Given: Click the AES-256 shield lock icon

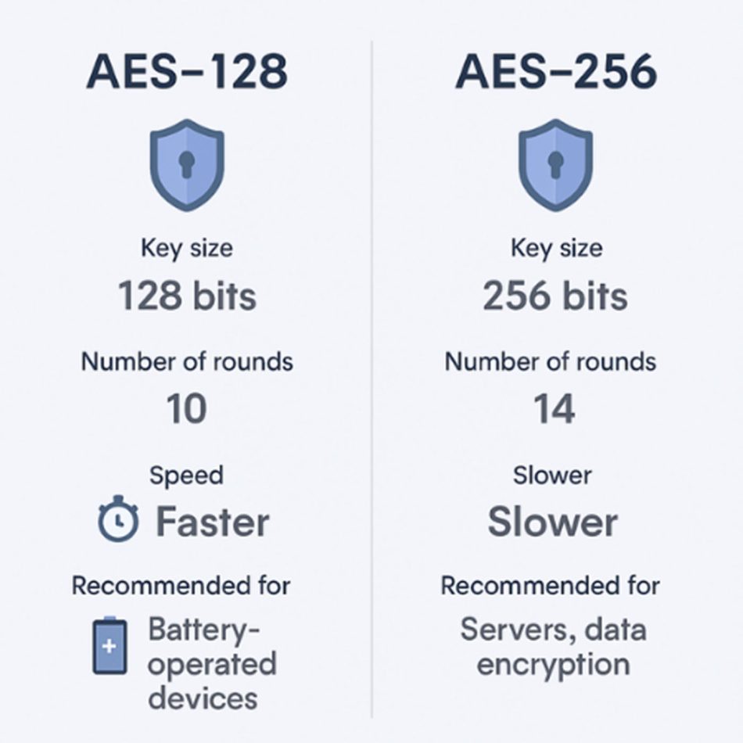Looking at the screenshot, I should 555,165.
